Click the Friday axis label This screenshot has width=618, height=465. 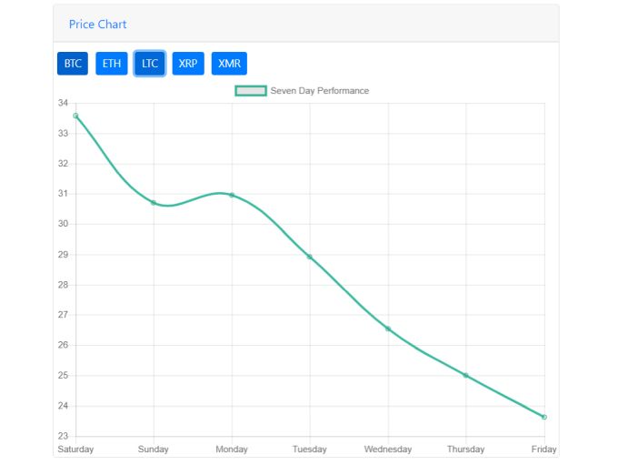coord(543,450)
